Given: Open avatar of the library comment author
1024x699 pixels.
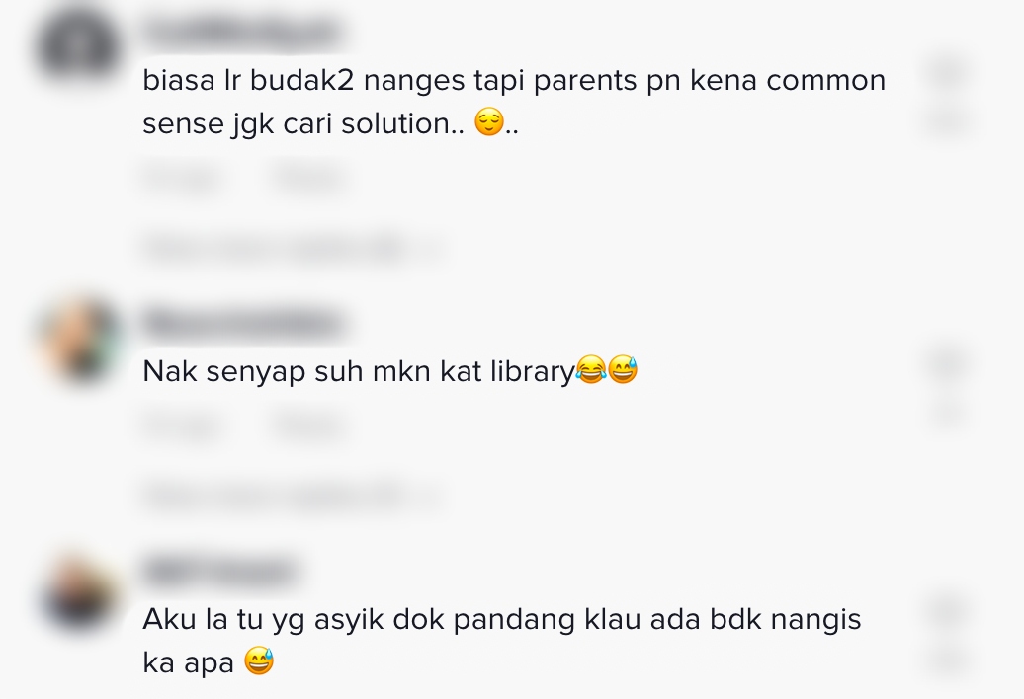Looking at the screenshot, I should 80,340.
